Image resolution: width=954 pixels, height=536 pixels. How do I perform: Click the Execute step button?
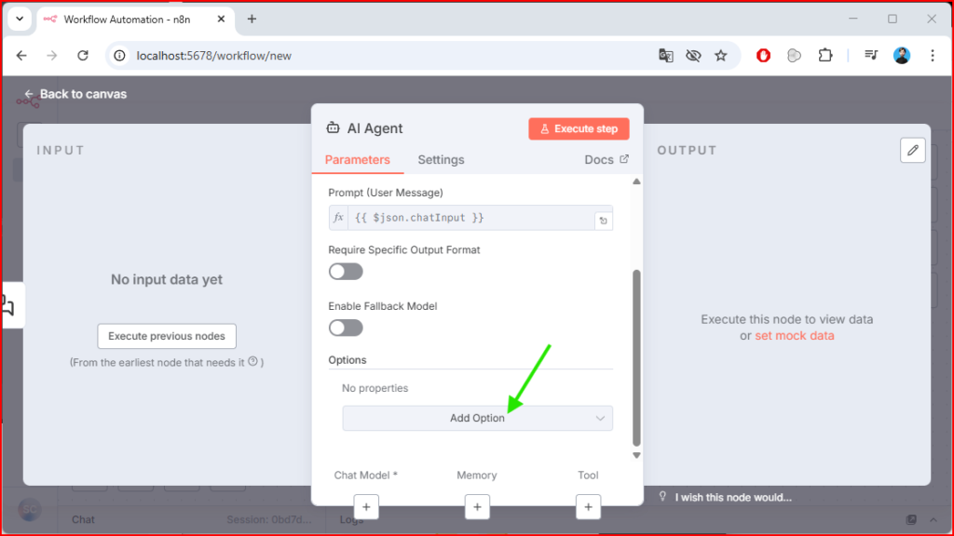click(x=579, y=128)
